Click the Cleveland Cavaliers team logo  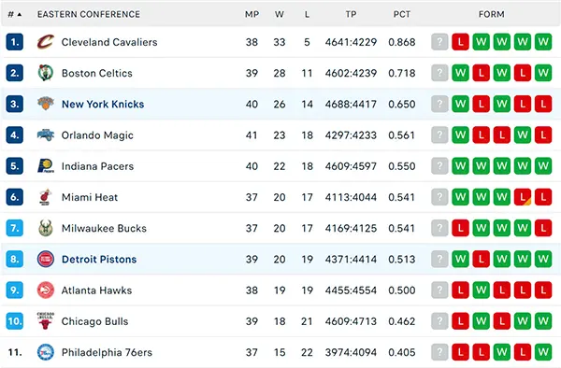(x=46, y=42)
